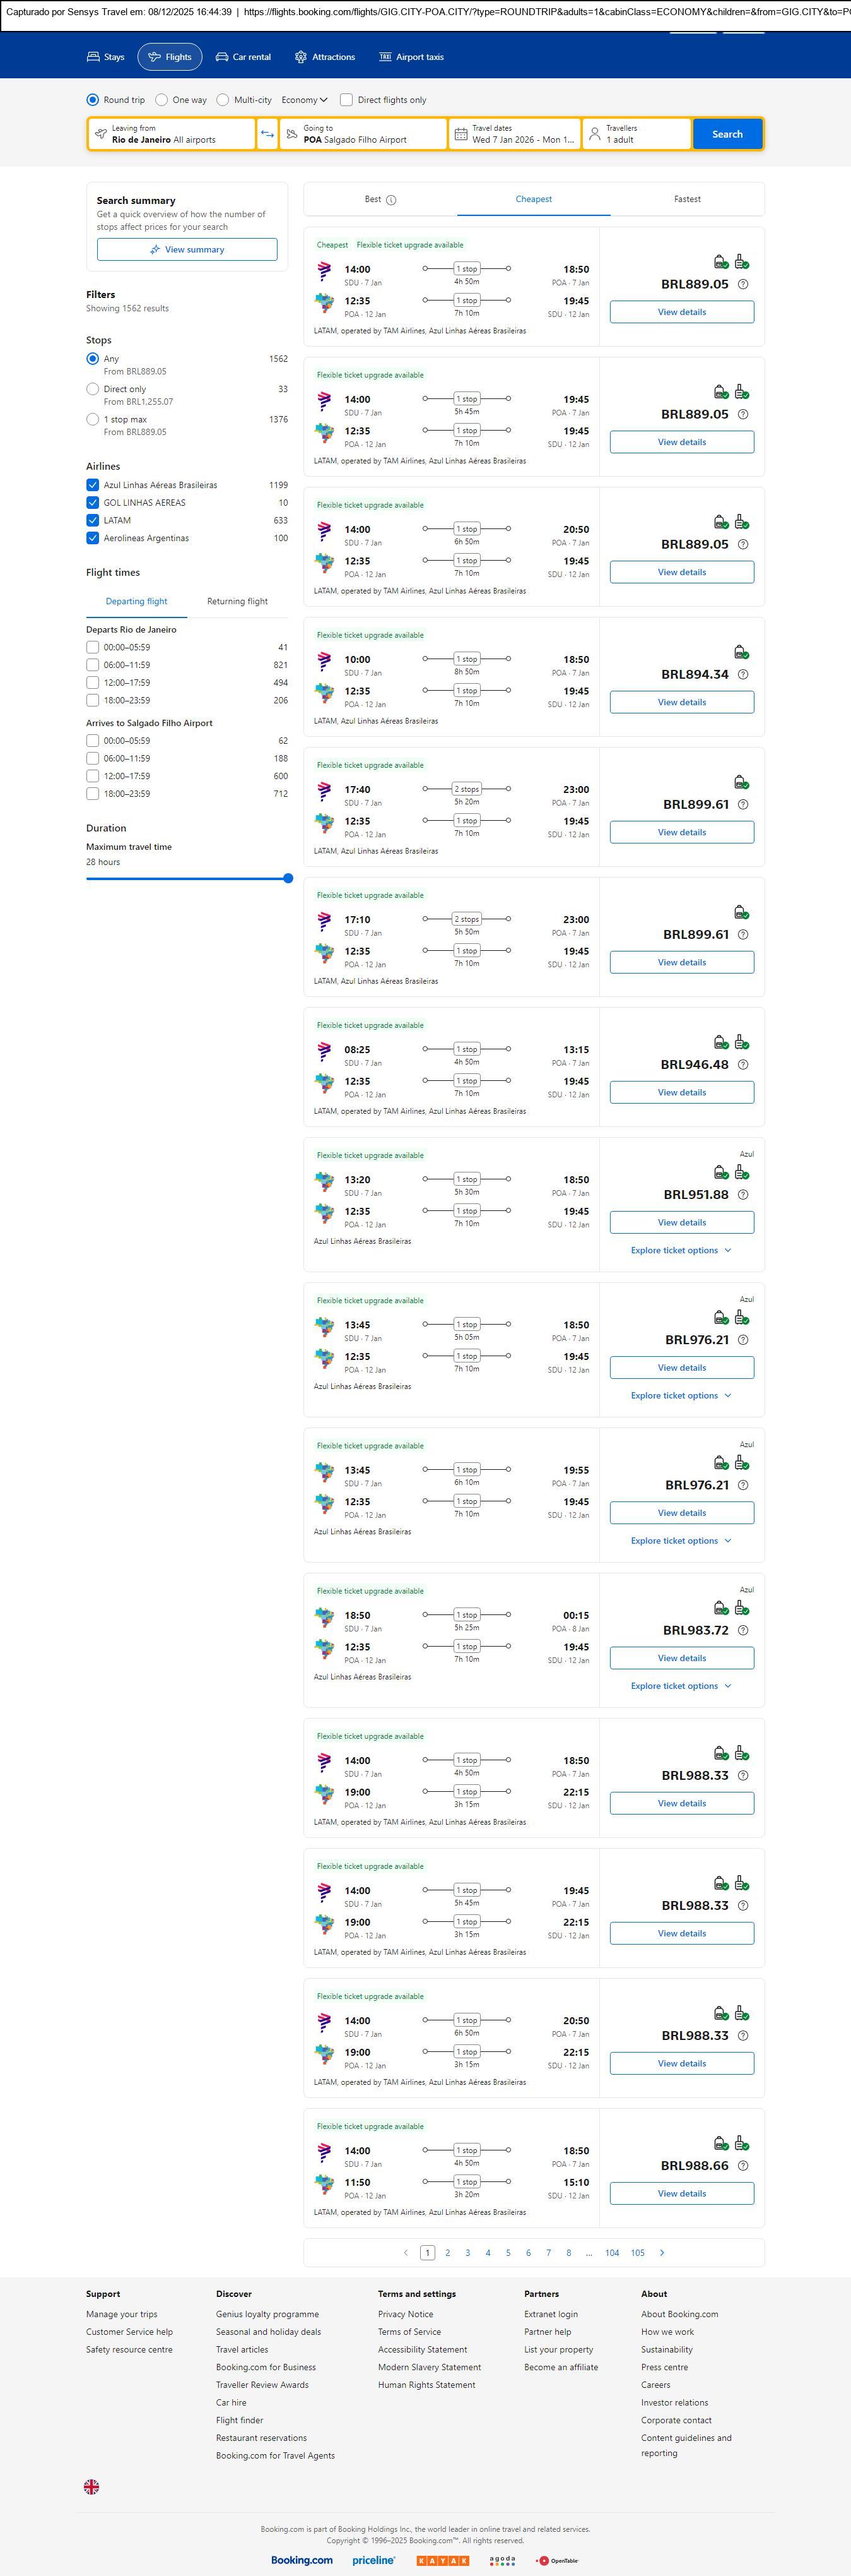The image size is (851, 2576).
Task: Click the View summary button
Action: pyautogui.click(x=187, y=250)
